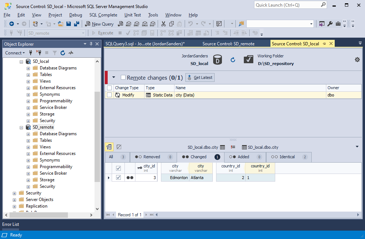Click the Save All icon
This screenshot has height=239, width=365.
(77, 24)
